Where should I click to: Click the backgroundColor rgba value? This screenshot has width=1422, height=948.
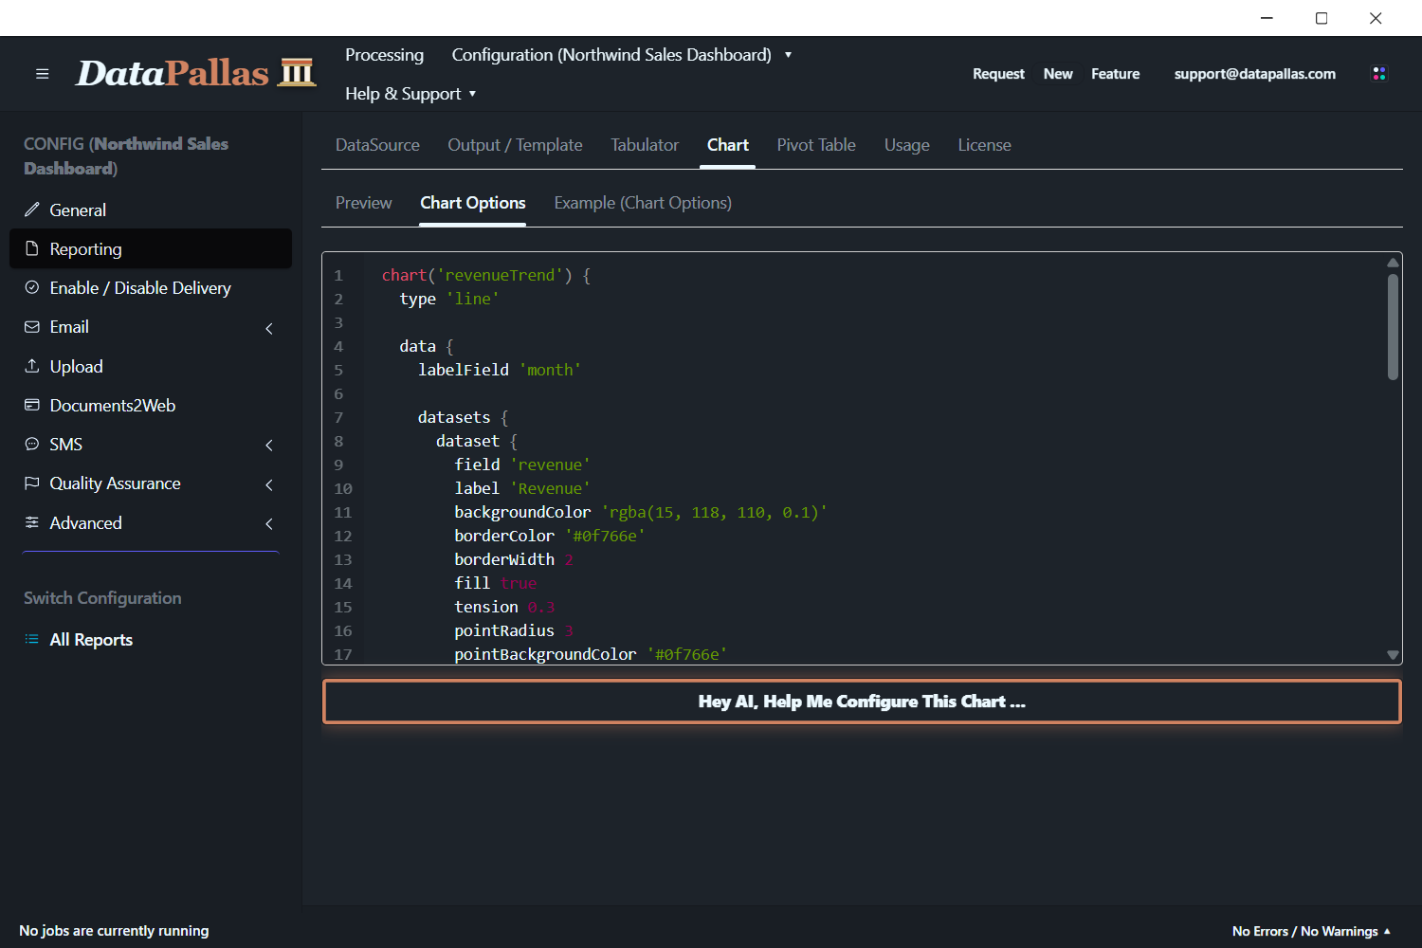[x=714, y=512]
